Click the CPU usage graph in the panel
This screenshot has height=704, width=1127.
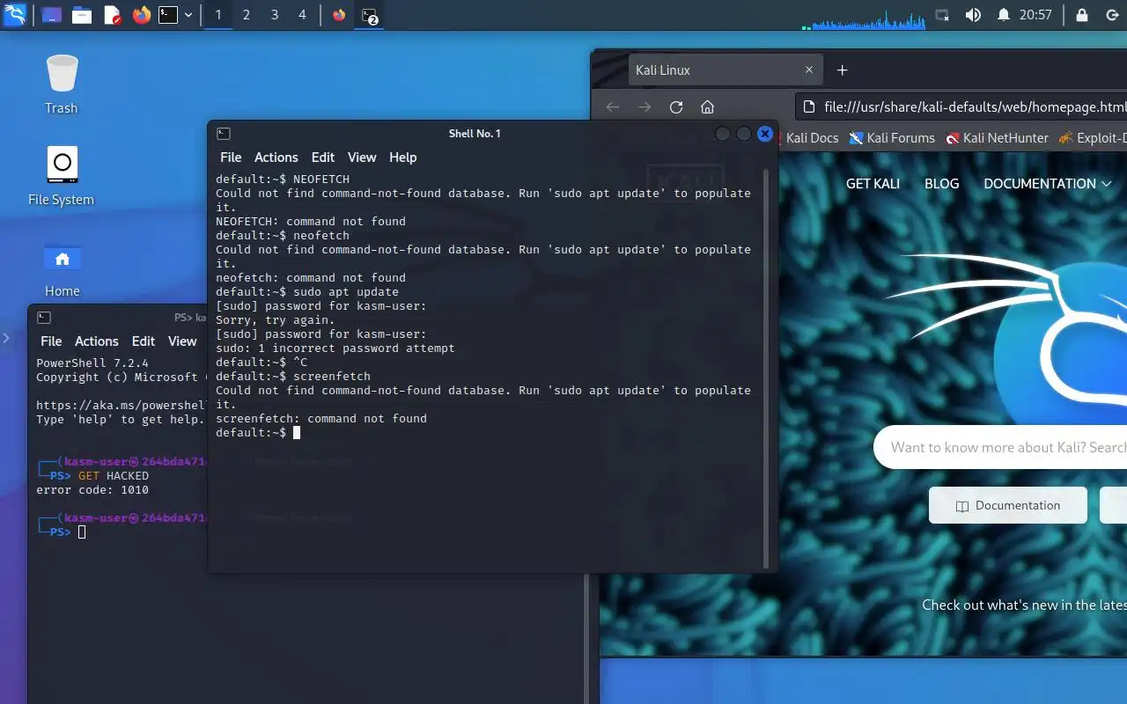click(865, 18)
